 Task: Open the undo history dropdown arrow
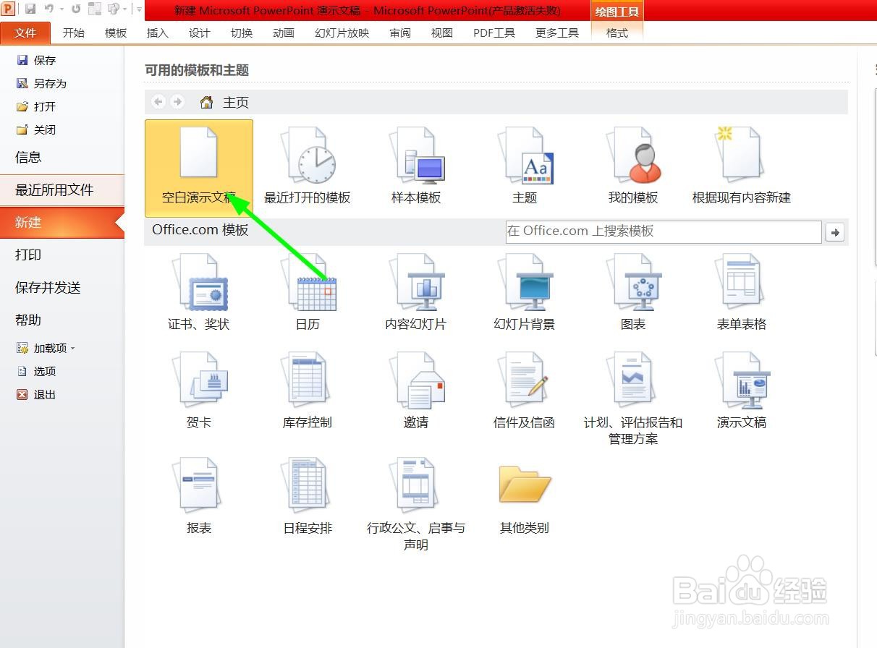click(61, 9)
